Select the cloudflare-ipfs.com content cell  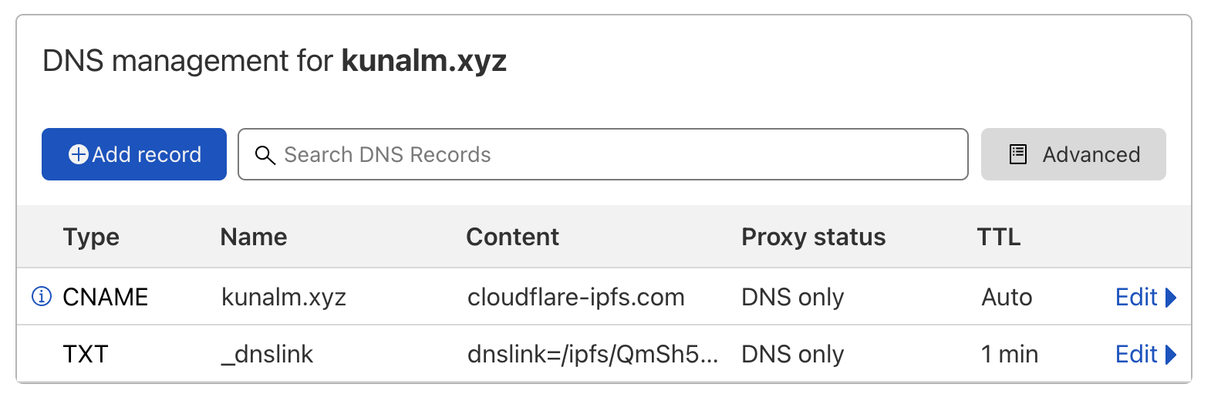pos(576,297)
